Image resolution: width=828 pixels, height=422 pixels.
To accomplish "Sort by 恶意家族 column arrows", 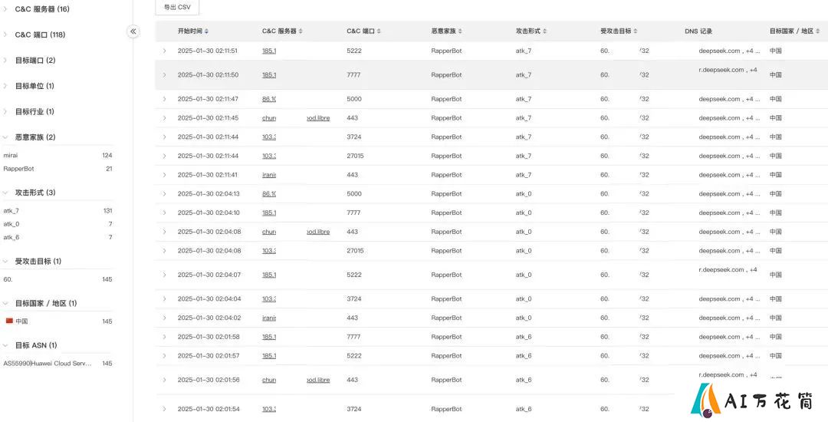I will click(460, 31).
